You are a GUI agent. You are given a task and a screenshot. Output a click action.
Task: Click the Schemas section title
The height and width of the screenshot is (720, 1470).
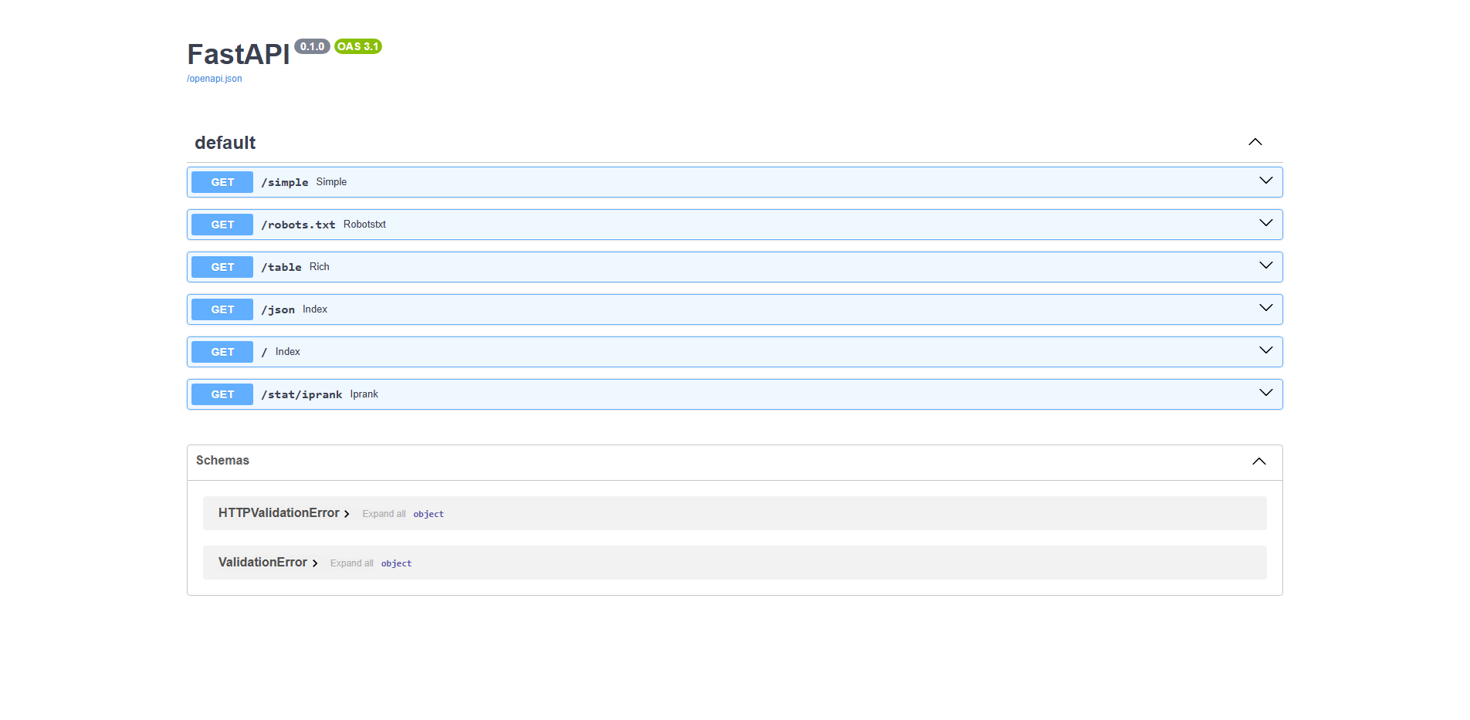pos(222,460)
